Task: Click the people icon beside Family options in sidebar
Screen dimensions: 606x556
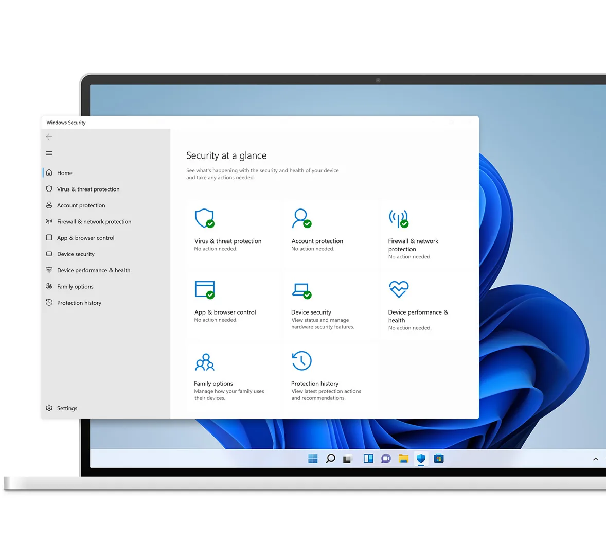Action: pos(49,286)
